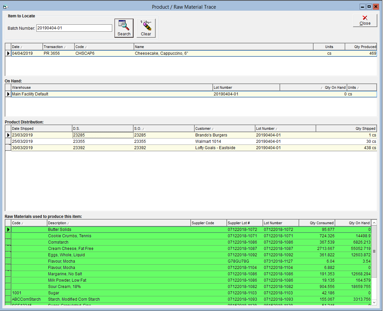The width and height of the screenshot is (383, 311).
Task: Click the Batch Number input field
Action: 74,28
